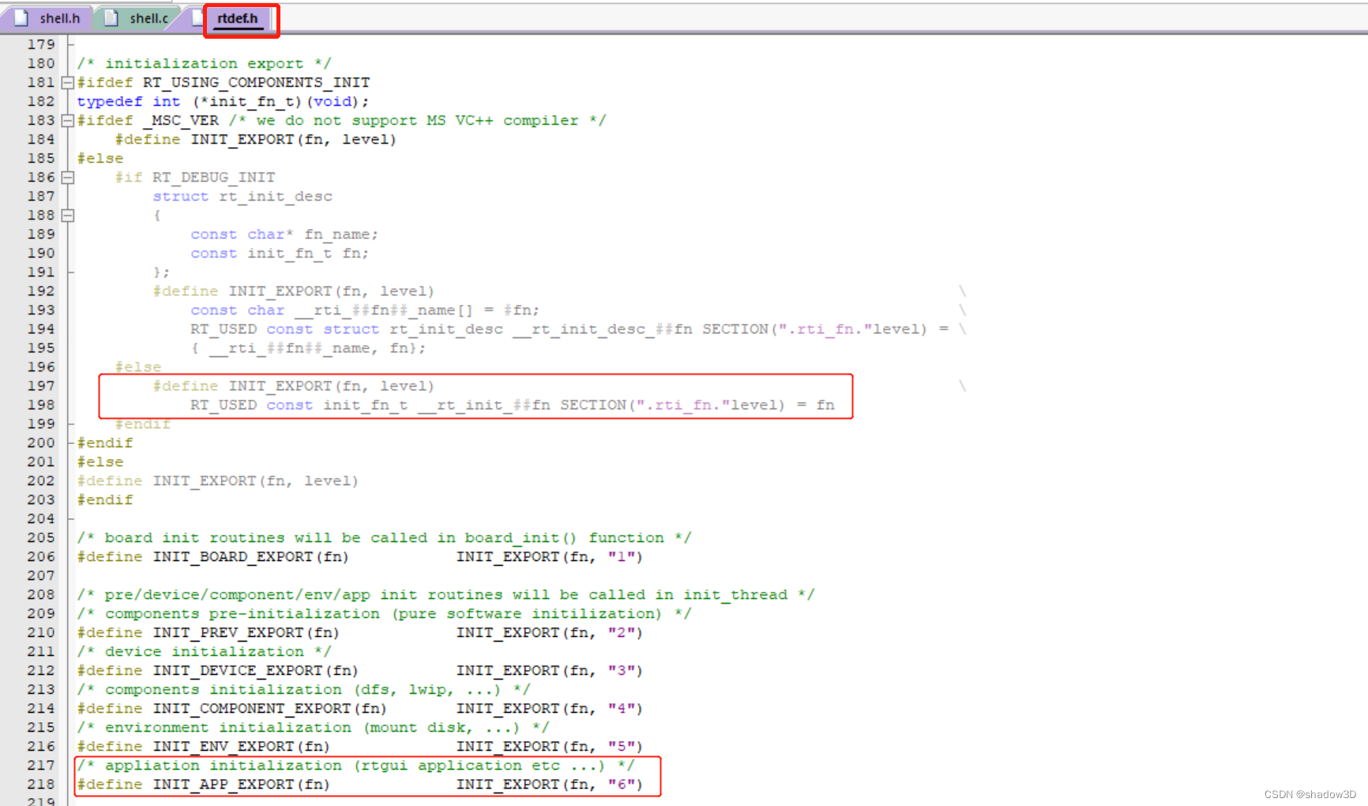1368x806 pixels.
Task: Click comment 'device initialization'
Action: [205, 651]
